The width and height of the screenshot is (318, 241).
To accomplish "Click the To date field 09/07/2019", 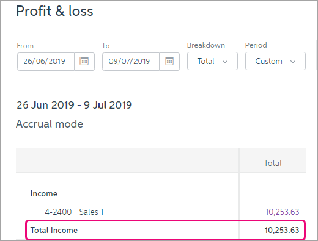I will tap(131, 62).
